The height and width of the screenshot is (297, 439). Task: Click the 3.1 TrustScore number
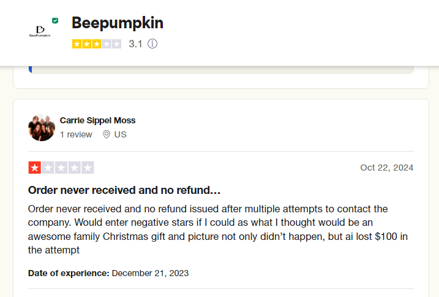coord(135,44)
